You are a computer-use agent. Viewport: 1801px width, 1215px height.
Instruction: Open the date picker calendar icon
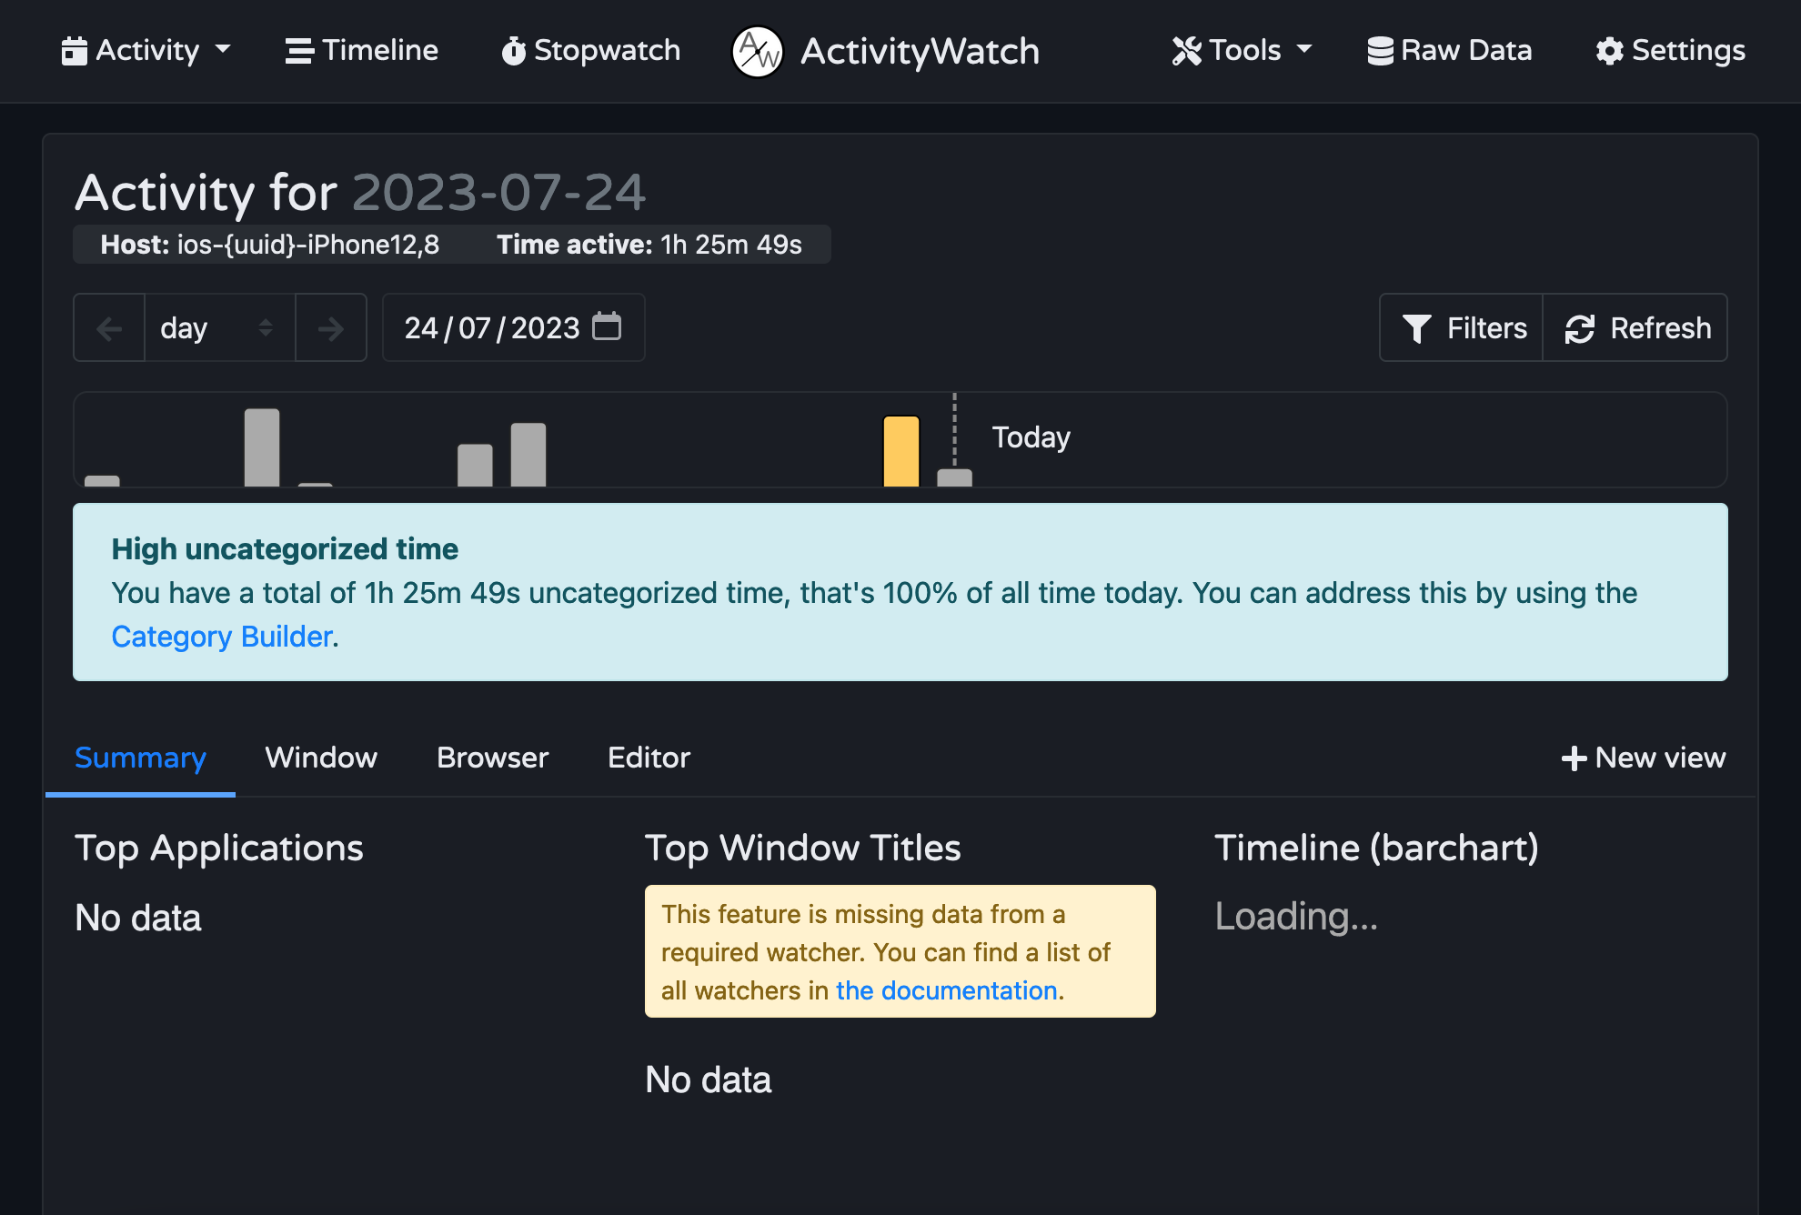[x=609, y=326]
